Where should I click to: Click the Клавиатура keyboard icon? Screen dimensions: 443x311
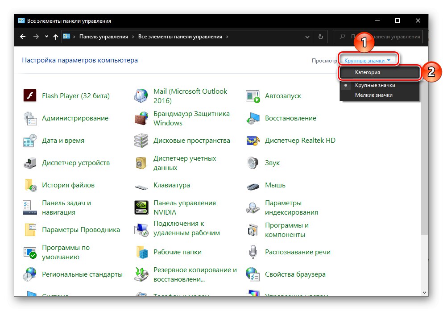(141, 187)
